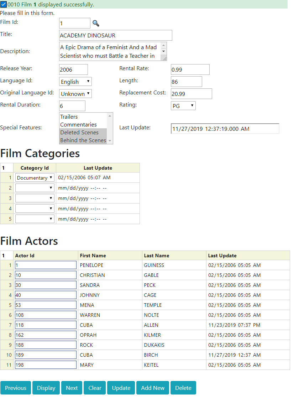
Task: Open the Language Id dropdown
Action: tap(75, 82)
